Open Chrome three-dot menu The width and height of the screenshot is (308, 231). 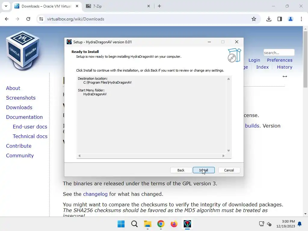[x=301, y=19]
